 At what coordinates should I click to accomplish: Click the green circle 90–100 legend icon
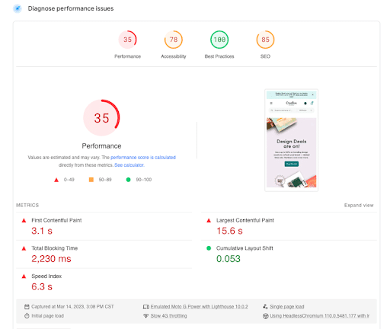(x=128, y=180)
